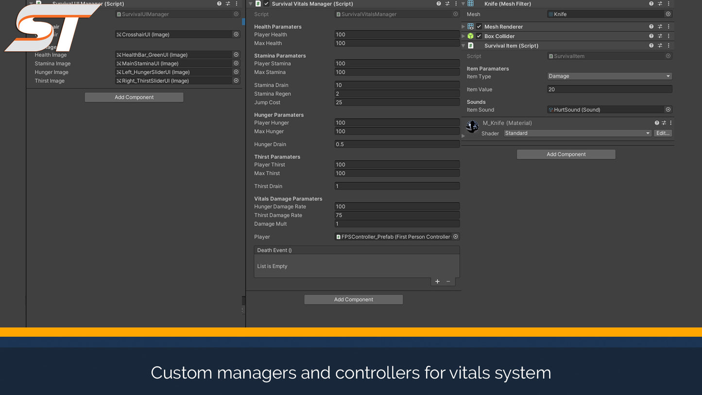Click the Edit button next to the shader
The height and width of the screenshot is (395, 702).
click(663, 133)
